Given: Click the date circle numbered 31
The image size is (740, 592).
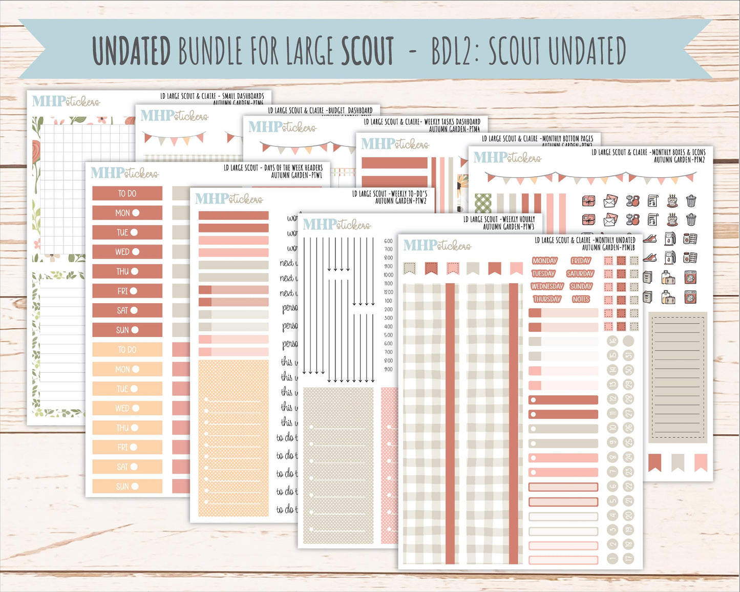Looking at the screenshot, I should click(629, 355).
